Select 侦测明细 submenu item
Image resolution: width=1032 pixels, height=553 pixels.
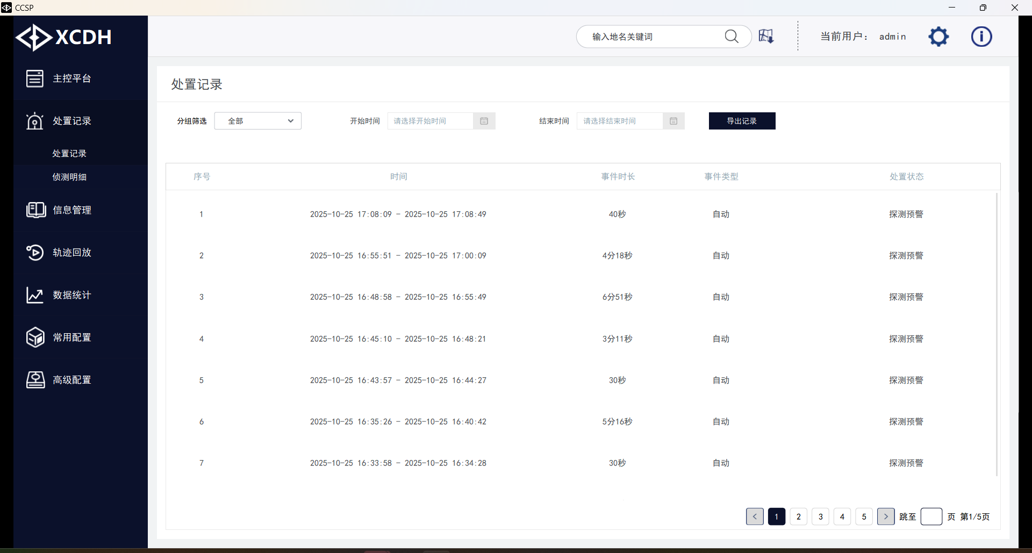[x=69, y=177]
